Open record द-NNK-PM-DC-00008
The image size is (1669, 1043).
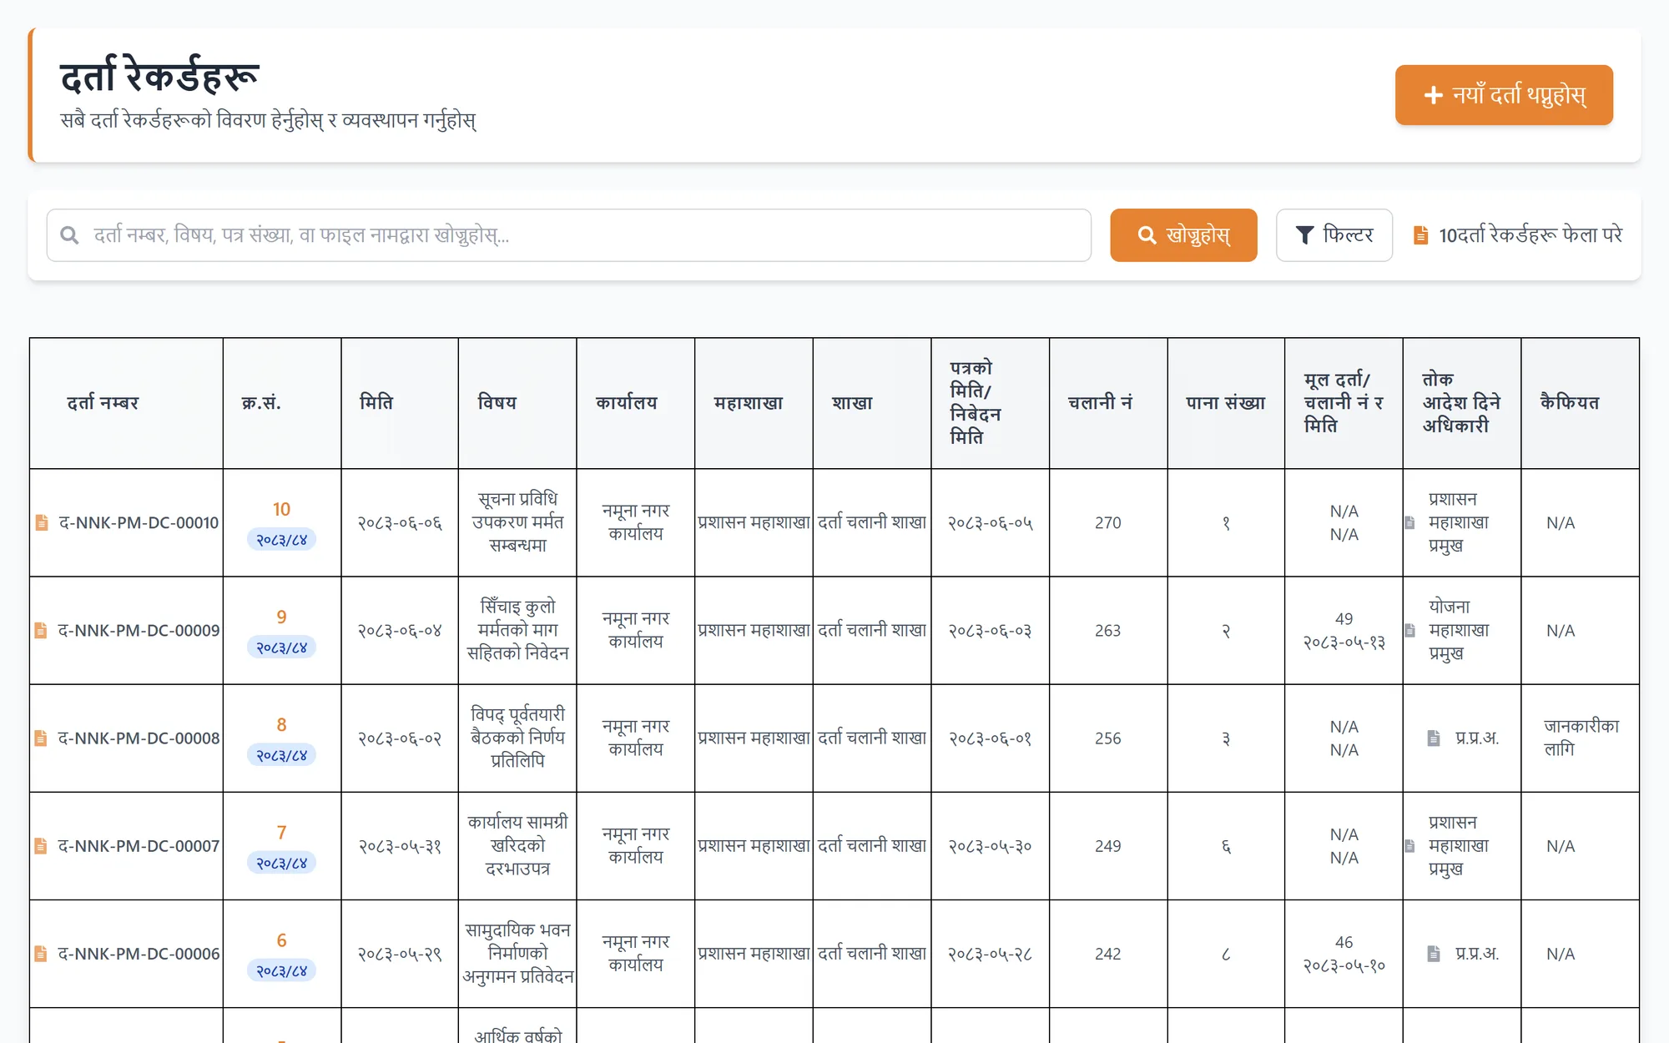point(139,738)
